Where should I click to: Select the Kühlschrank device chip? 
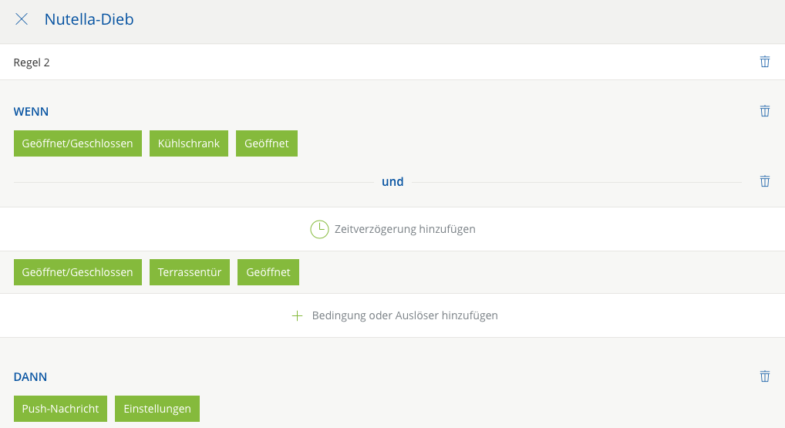point(189,143)
